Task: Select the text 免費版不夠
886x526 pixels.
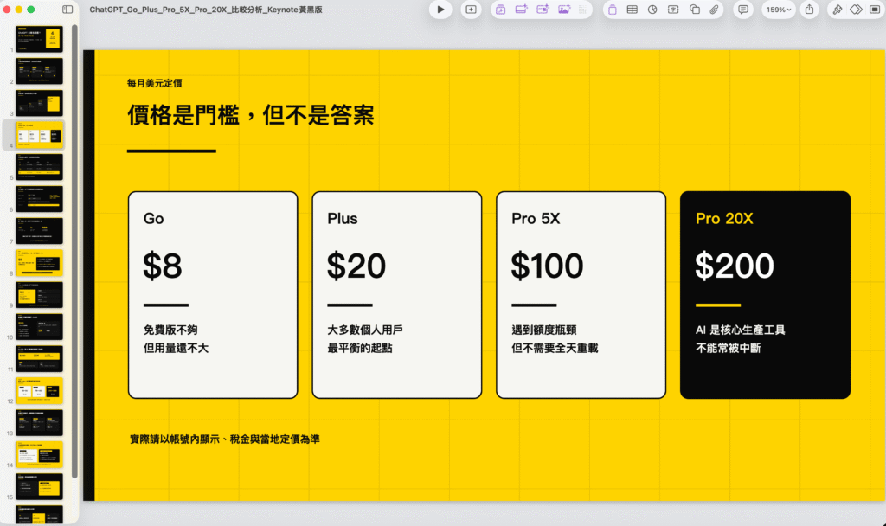Action: (170, 330)
